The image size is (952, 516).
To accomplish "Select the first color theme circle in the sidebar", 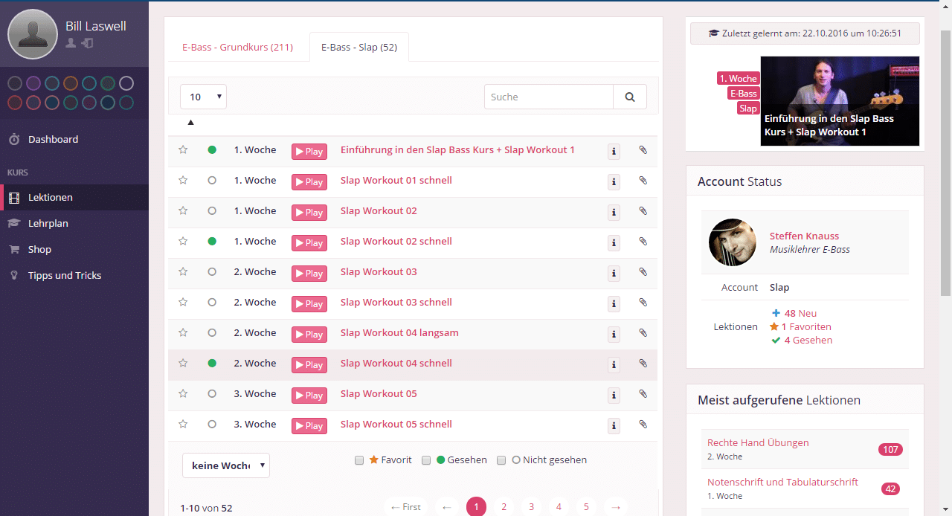I will coord(15,83).
